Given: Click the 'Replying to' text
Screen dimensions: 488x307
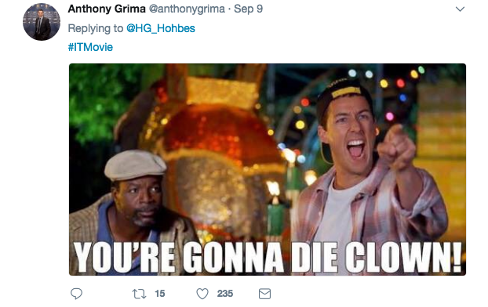Looking at the screenshot, I should pyautogui.click(x=96, y=28).
